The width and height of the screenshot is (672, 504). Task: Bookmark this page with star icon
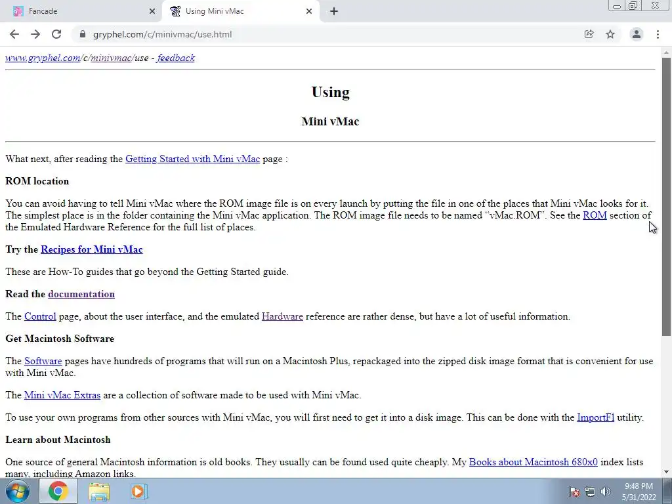pos(610,34)
